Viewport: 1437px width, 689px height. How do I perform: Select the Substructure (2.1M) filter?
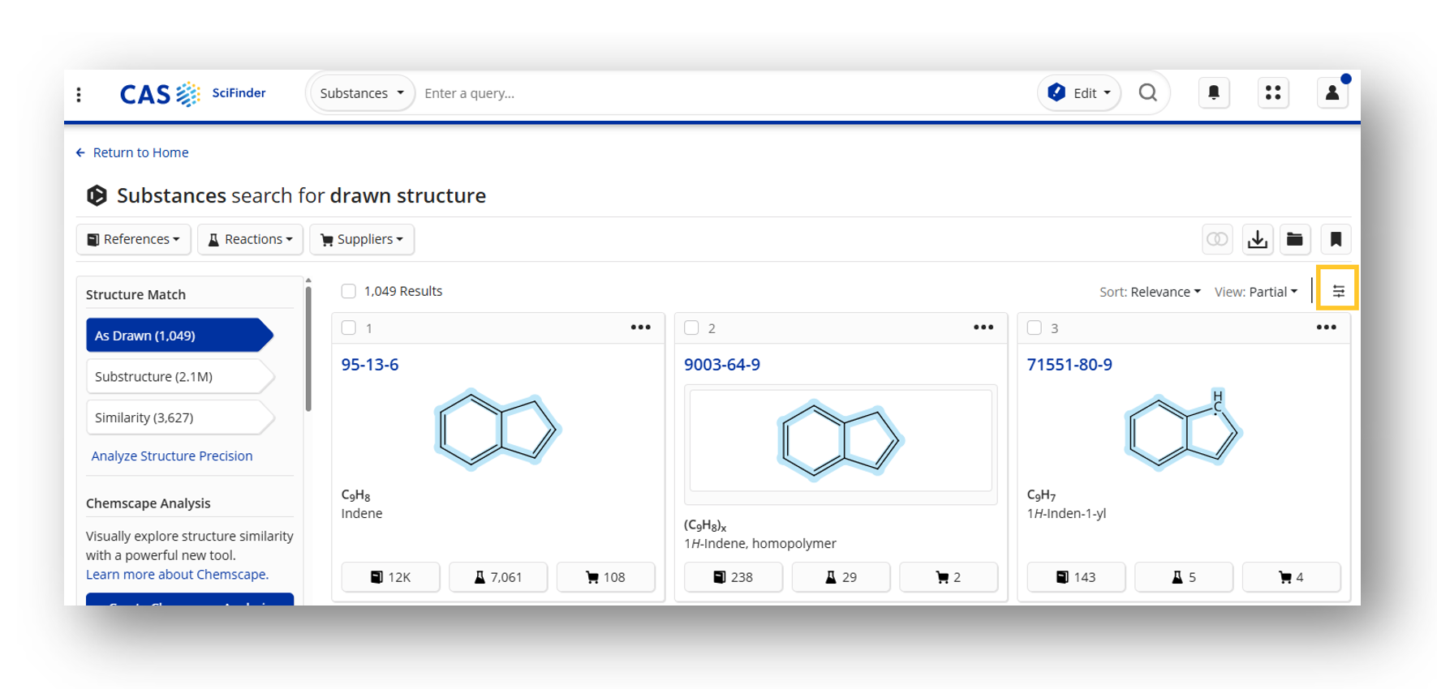(180, 376)
